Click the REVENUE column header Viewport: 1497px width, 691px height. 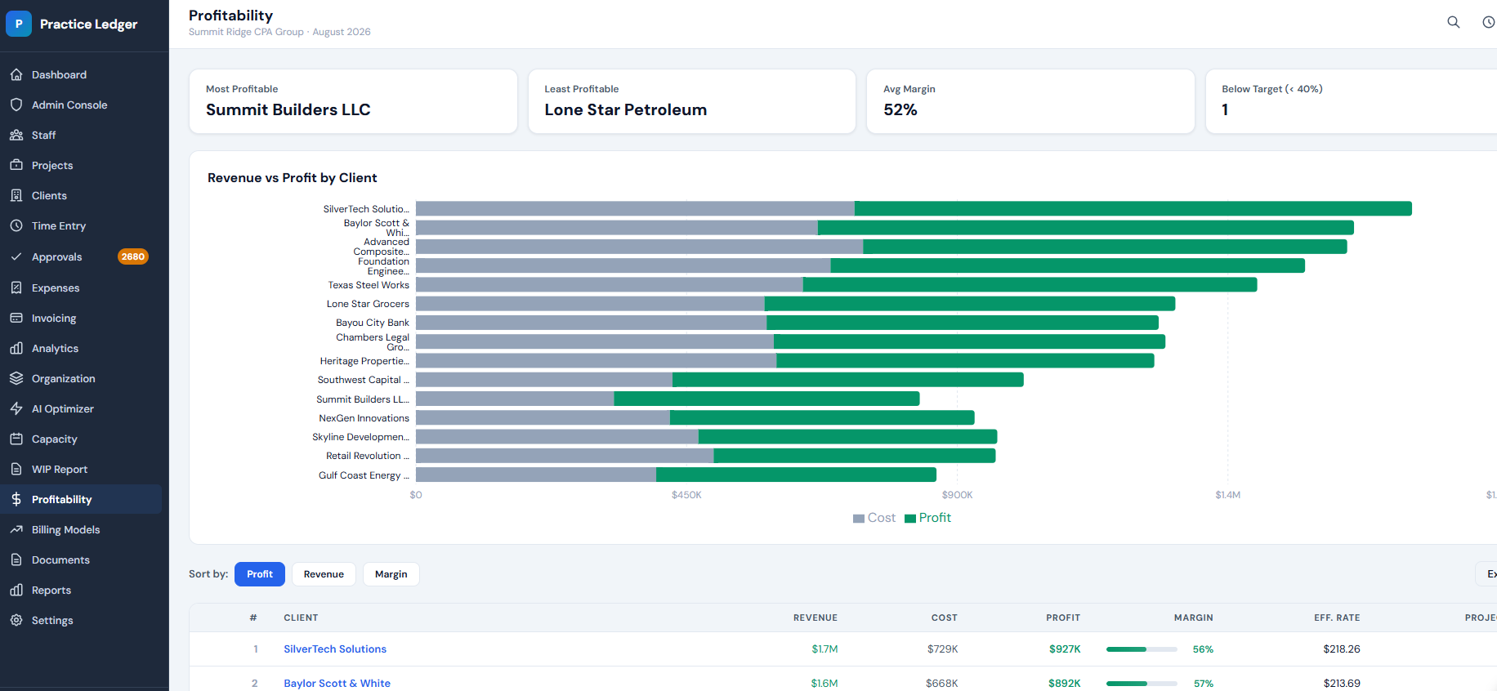816,617
